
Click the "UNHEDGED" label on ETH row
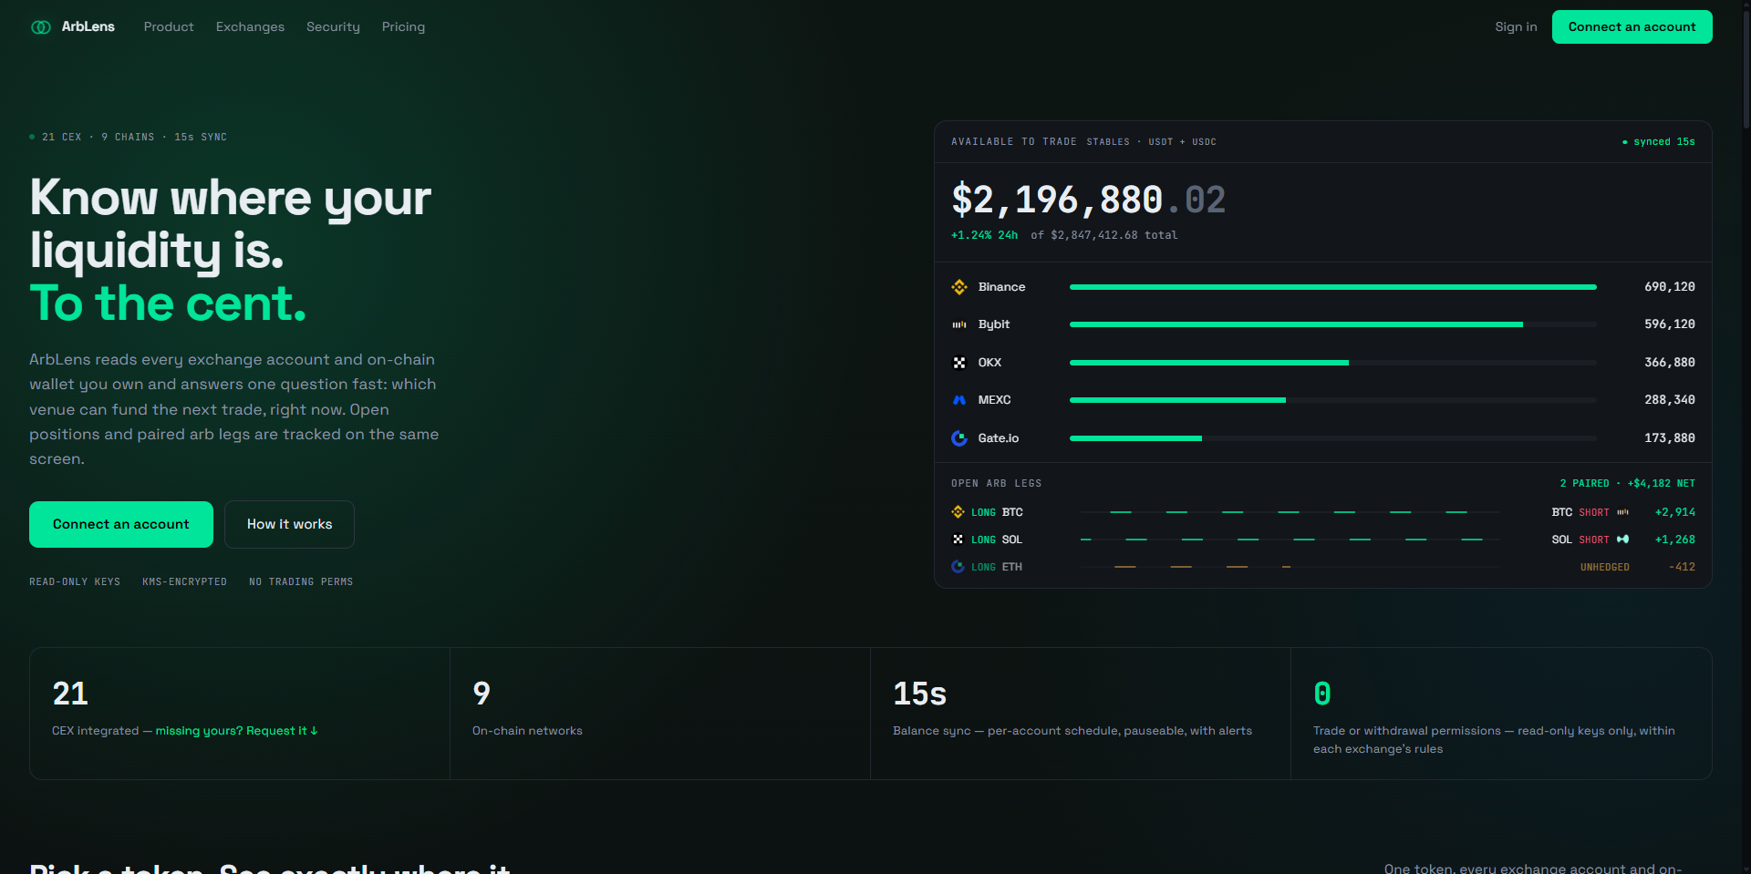click(x=1604, y=567)
